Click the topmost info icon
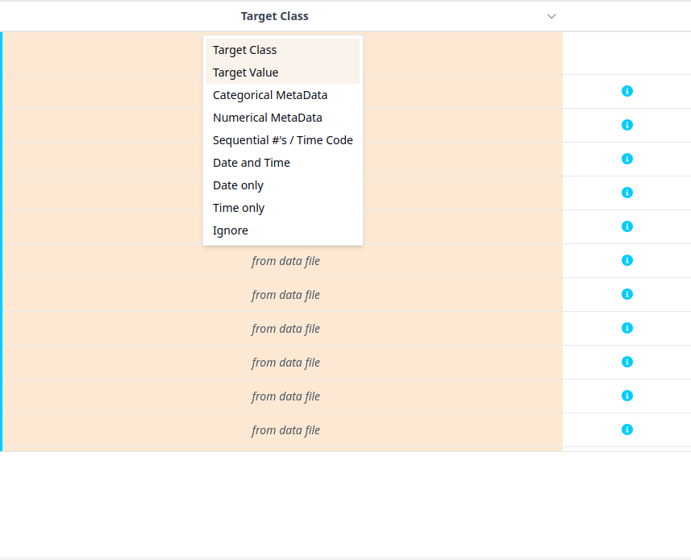 point(627,91)
